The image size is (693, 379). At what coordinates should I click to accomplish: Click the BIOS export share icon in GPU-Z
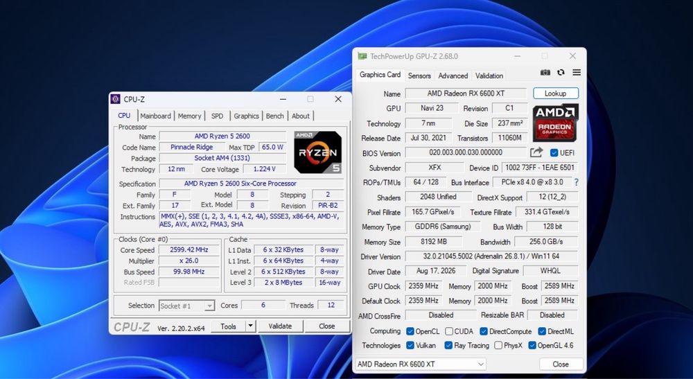click(x=536, y=152)
